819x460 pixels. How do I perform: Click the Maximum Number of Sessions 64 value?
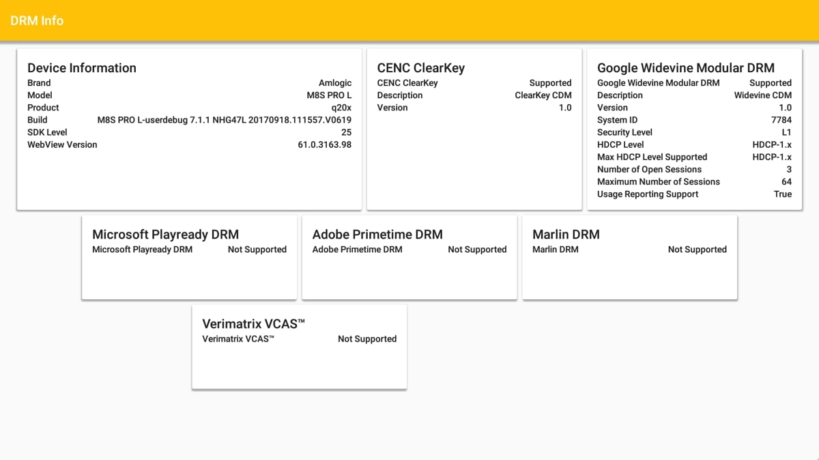[x=786, y=181]
